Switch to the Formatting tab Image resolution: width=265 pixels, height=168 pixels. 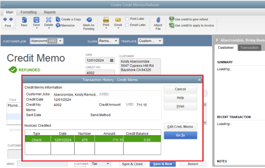(29, 12)
